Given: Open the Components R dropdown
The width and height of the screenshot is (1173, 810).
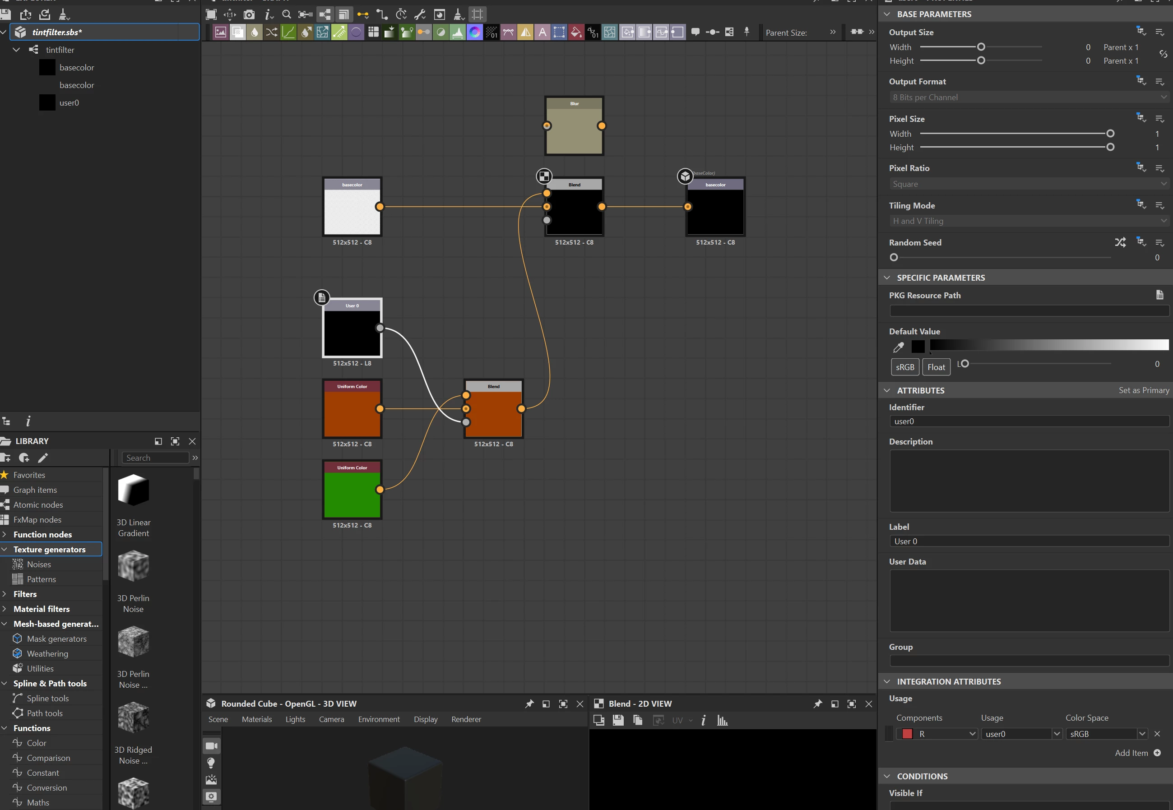Looking at the screenshot, I should click(937, 734).
